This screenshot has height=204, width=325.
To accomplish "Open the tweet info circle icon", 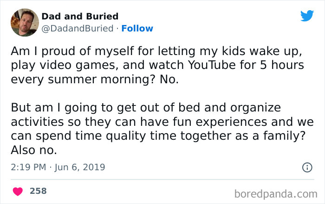I will [x=307, y=167].
